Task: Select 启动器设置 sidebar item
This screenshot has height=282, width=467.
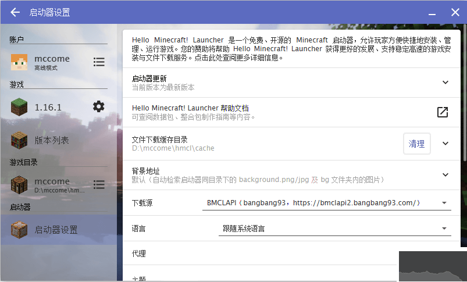Action: 59,230
